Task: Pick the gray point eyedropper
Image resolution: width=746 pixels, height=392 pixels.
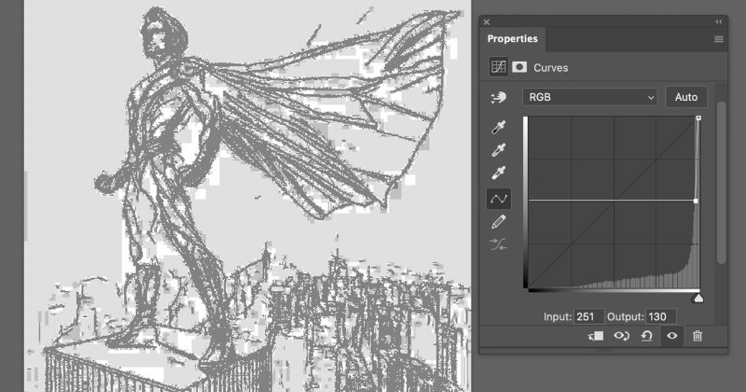Action: (500, 149)
